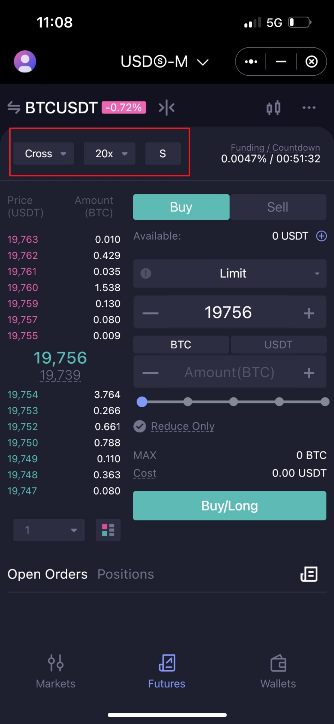Open the 20x leverage dropdown
This screenshot has height=724, width=334.
[109, 154]
